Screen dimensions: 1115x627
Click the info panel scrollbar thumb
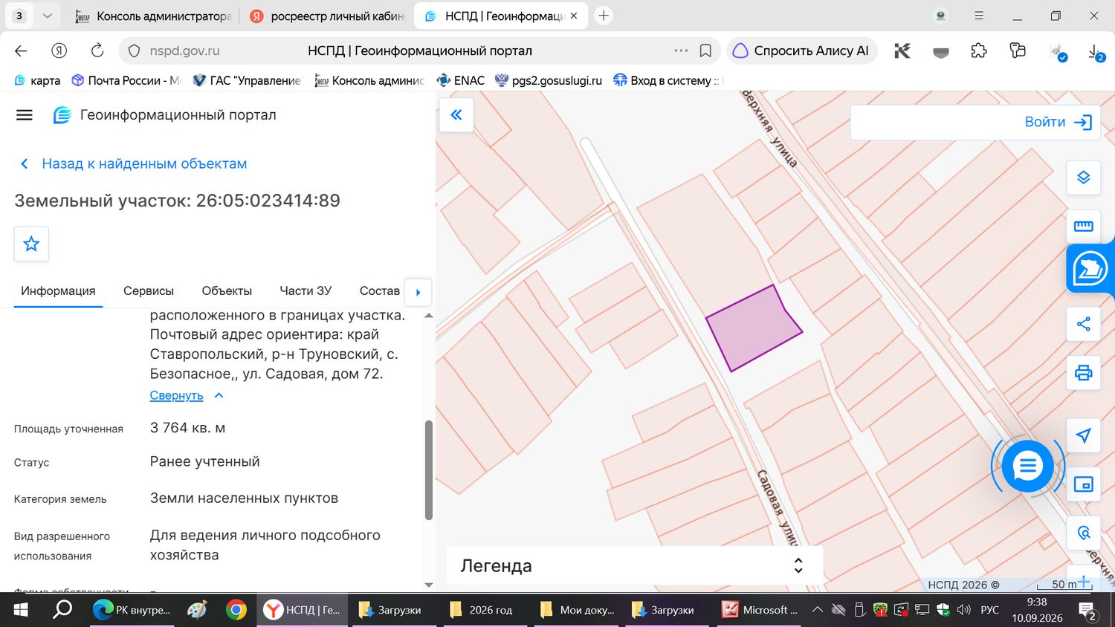428,470
